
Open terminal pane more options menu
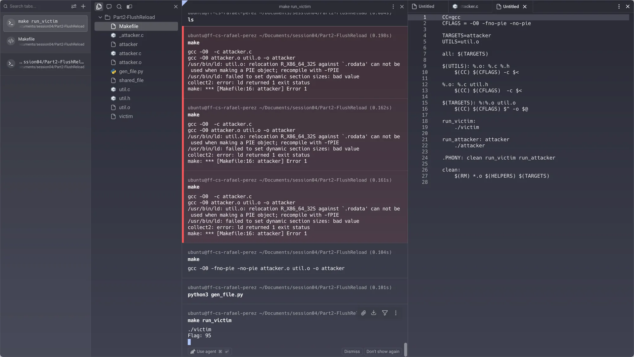393,6
